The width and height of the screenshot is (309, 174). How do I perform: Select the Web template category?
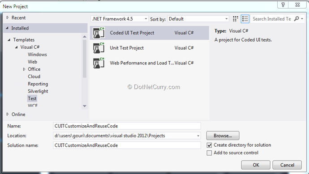click(x=32, y=62)
